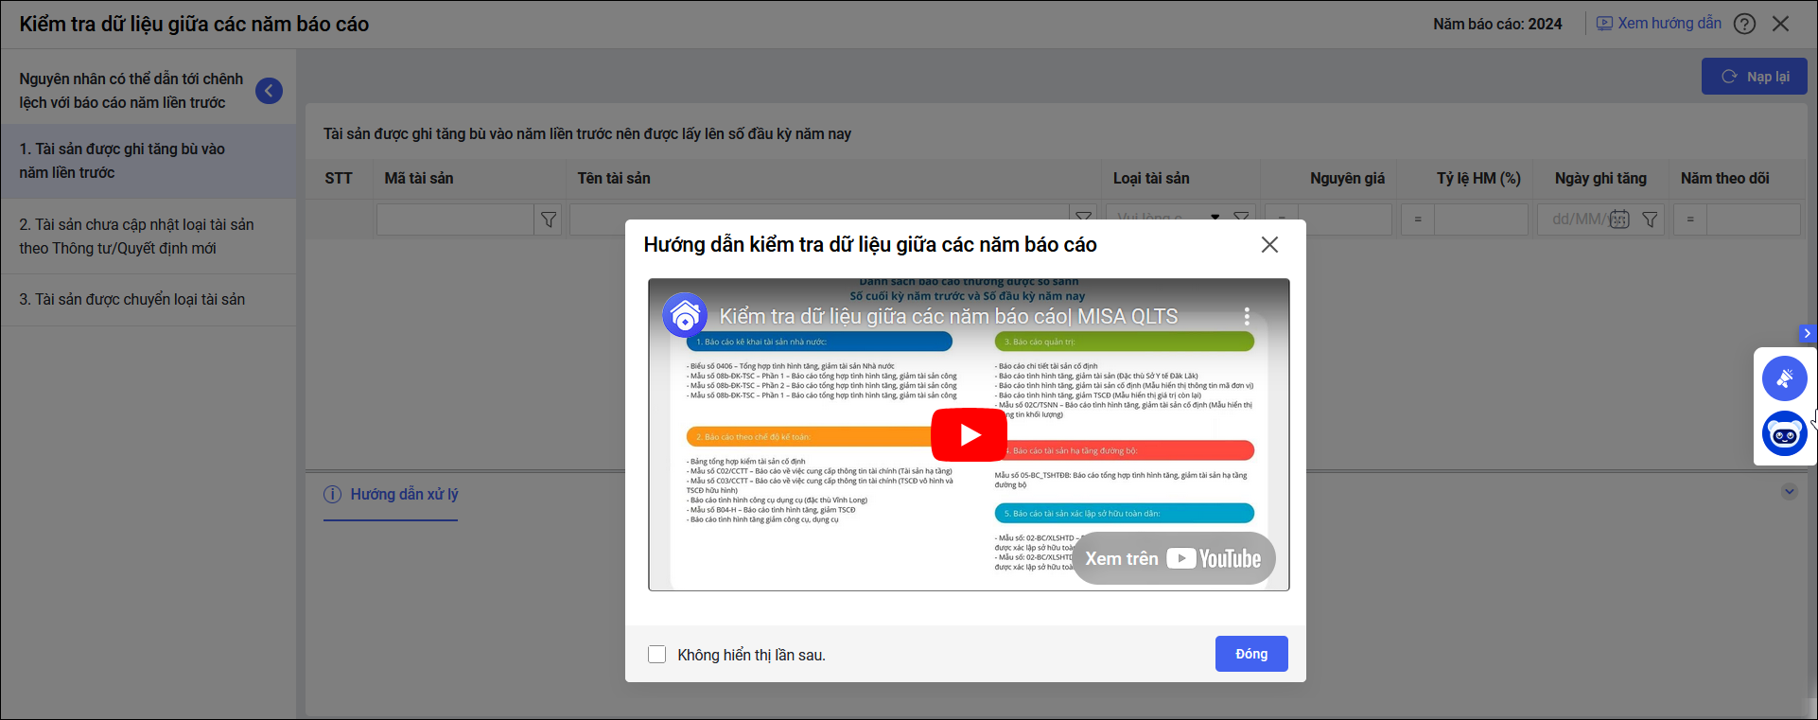Switch to the 'Hướng dẫn xử lý' tab
The image size is (1818, 720).
tap(391, 495)
